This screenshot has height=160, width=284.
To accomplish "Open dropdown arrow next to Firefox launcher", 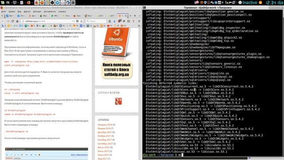I will [32, 3].
